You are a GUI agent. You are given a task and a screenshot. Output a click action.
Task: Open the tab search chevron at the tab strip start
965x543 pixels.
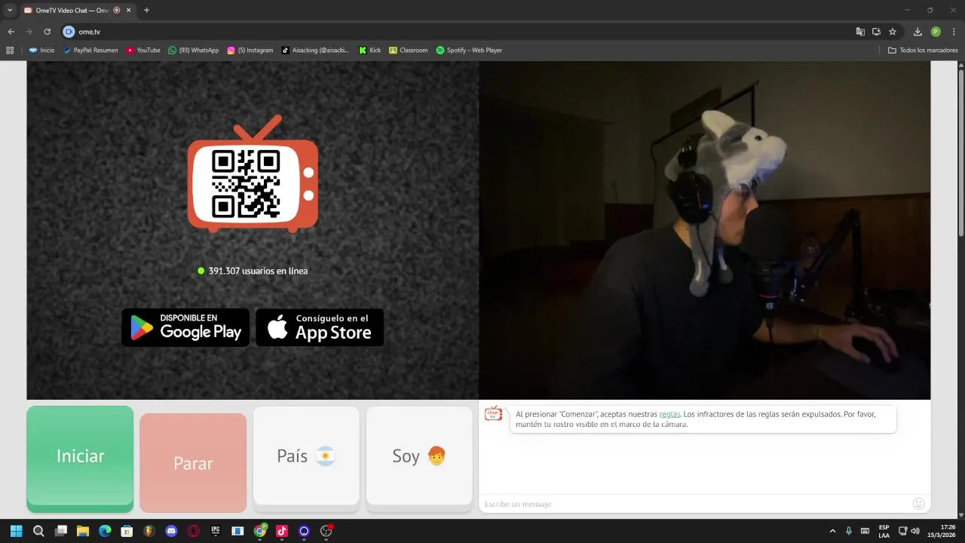tap(10, 10)
